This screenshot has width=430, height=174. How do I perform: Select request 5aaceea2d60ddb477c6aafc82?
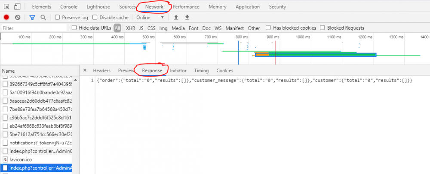point(36,101)
